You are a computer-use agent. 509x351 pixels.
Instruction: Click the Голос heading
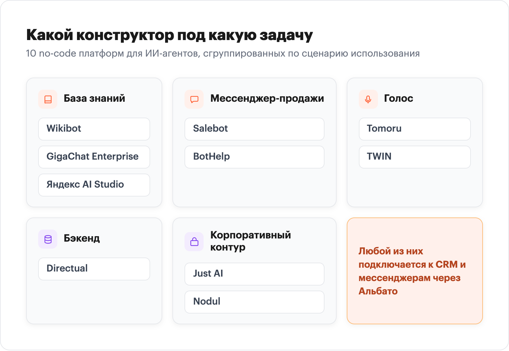(399, 99)
